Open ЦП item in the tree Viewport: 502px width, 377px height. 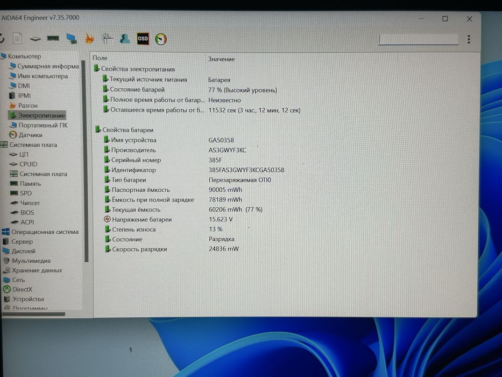coord(19,155)
